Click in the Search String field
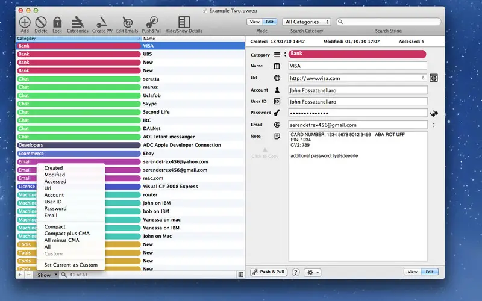 [389, 22]
